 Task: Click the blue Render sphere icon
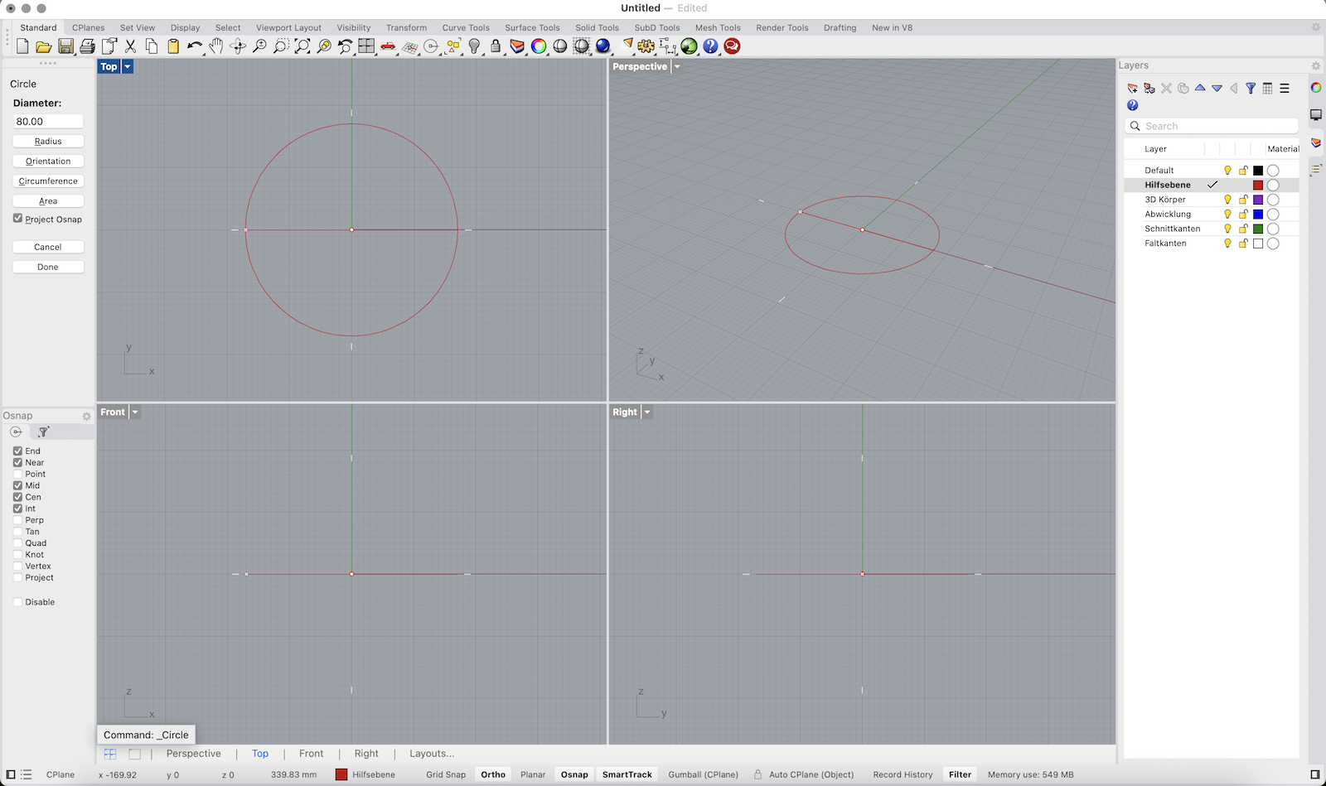603,46
